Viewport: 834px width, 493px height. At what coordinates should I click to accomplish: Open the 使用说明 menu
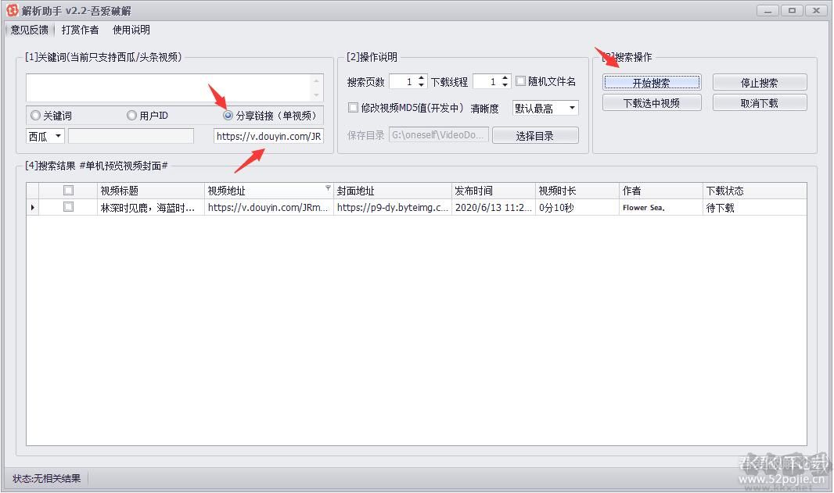[129, 30]
